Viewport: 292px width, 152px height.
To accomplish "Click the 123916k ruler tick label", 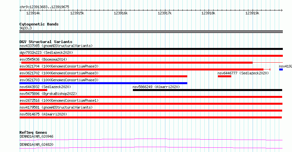I will pos(121,13).
